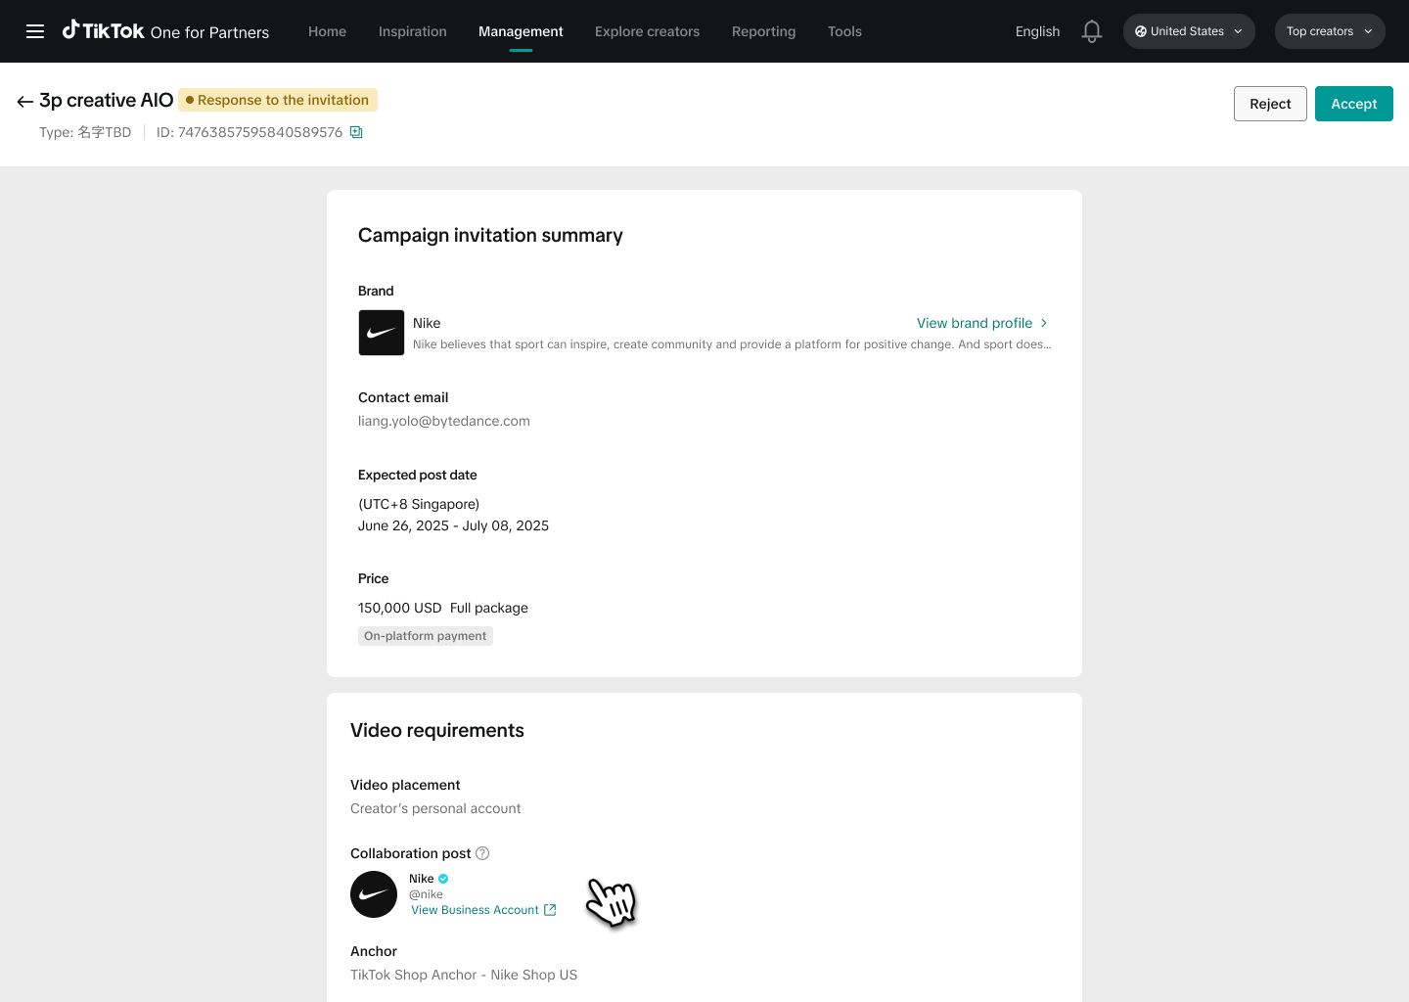Go back using the left arrow
The image size is (1409, 1002).
coord(25,102)
